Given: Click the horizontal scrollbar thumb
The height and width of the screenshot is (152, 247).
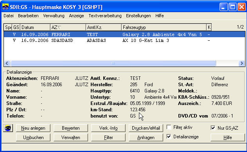Looking at the screenshot, I should (x=113, y=63).
